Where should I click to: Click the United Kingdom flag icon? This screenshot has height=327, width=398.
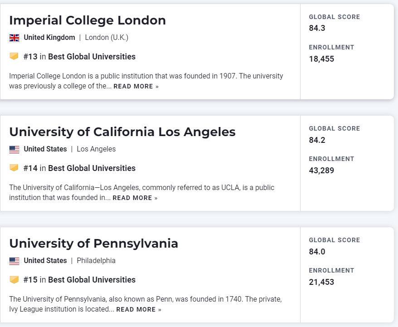[x=14, y=38]
